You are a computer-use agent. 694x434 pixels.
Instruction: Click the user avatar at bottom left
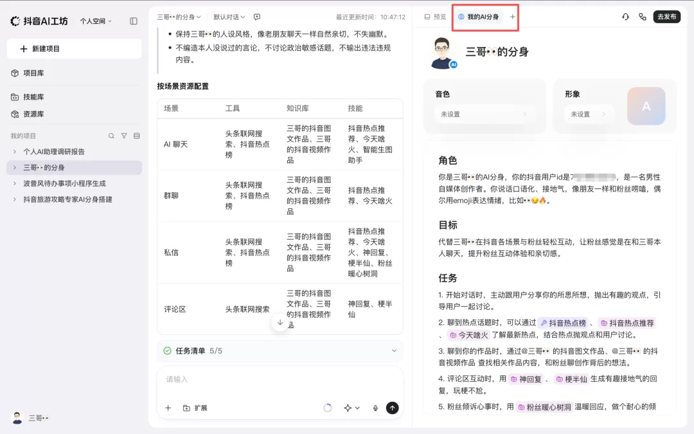17,418
